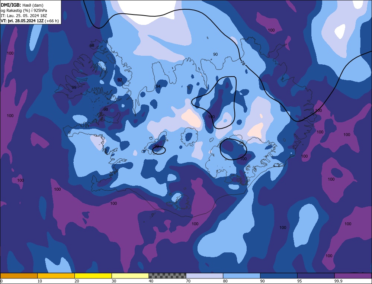The width and height of the screenshot is (372, 284).
Task: Click the '80' tick label on the legend
Action: pyautogui.click(x=225, y=281)
